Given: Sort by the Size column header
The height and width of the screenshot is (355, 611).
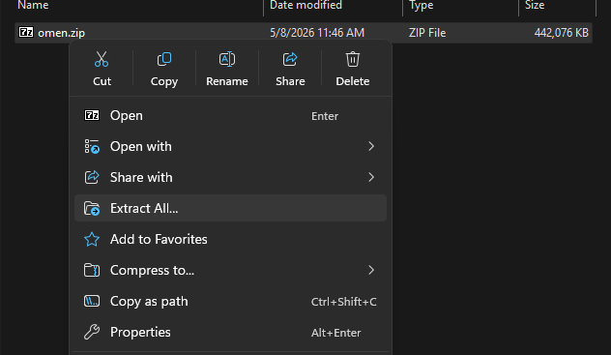Looking at the screenshot, I should (535, 6).
